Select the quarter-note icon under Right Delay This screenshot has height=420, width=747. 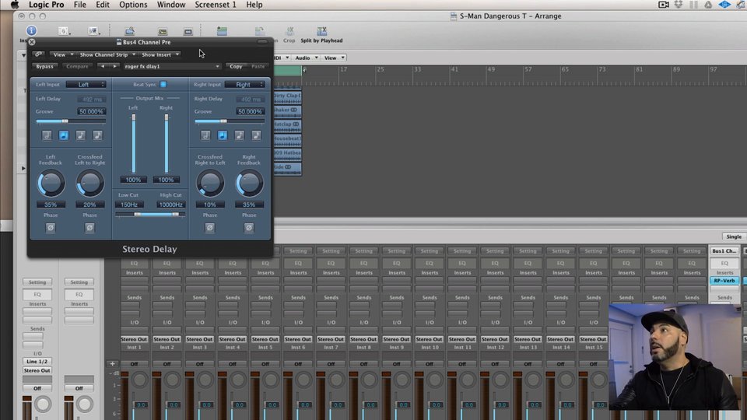click(222, 135)
